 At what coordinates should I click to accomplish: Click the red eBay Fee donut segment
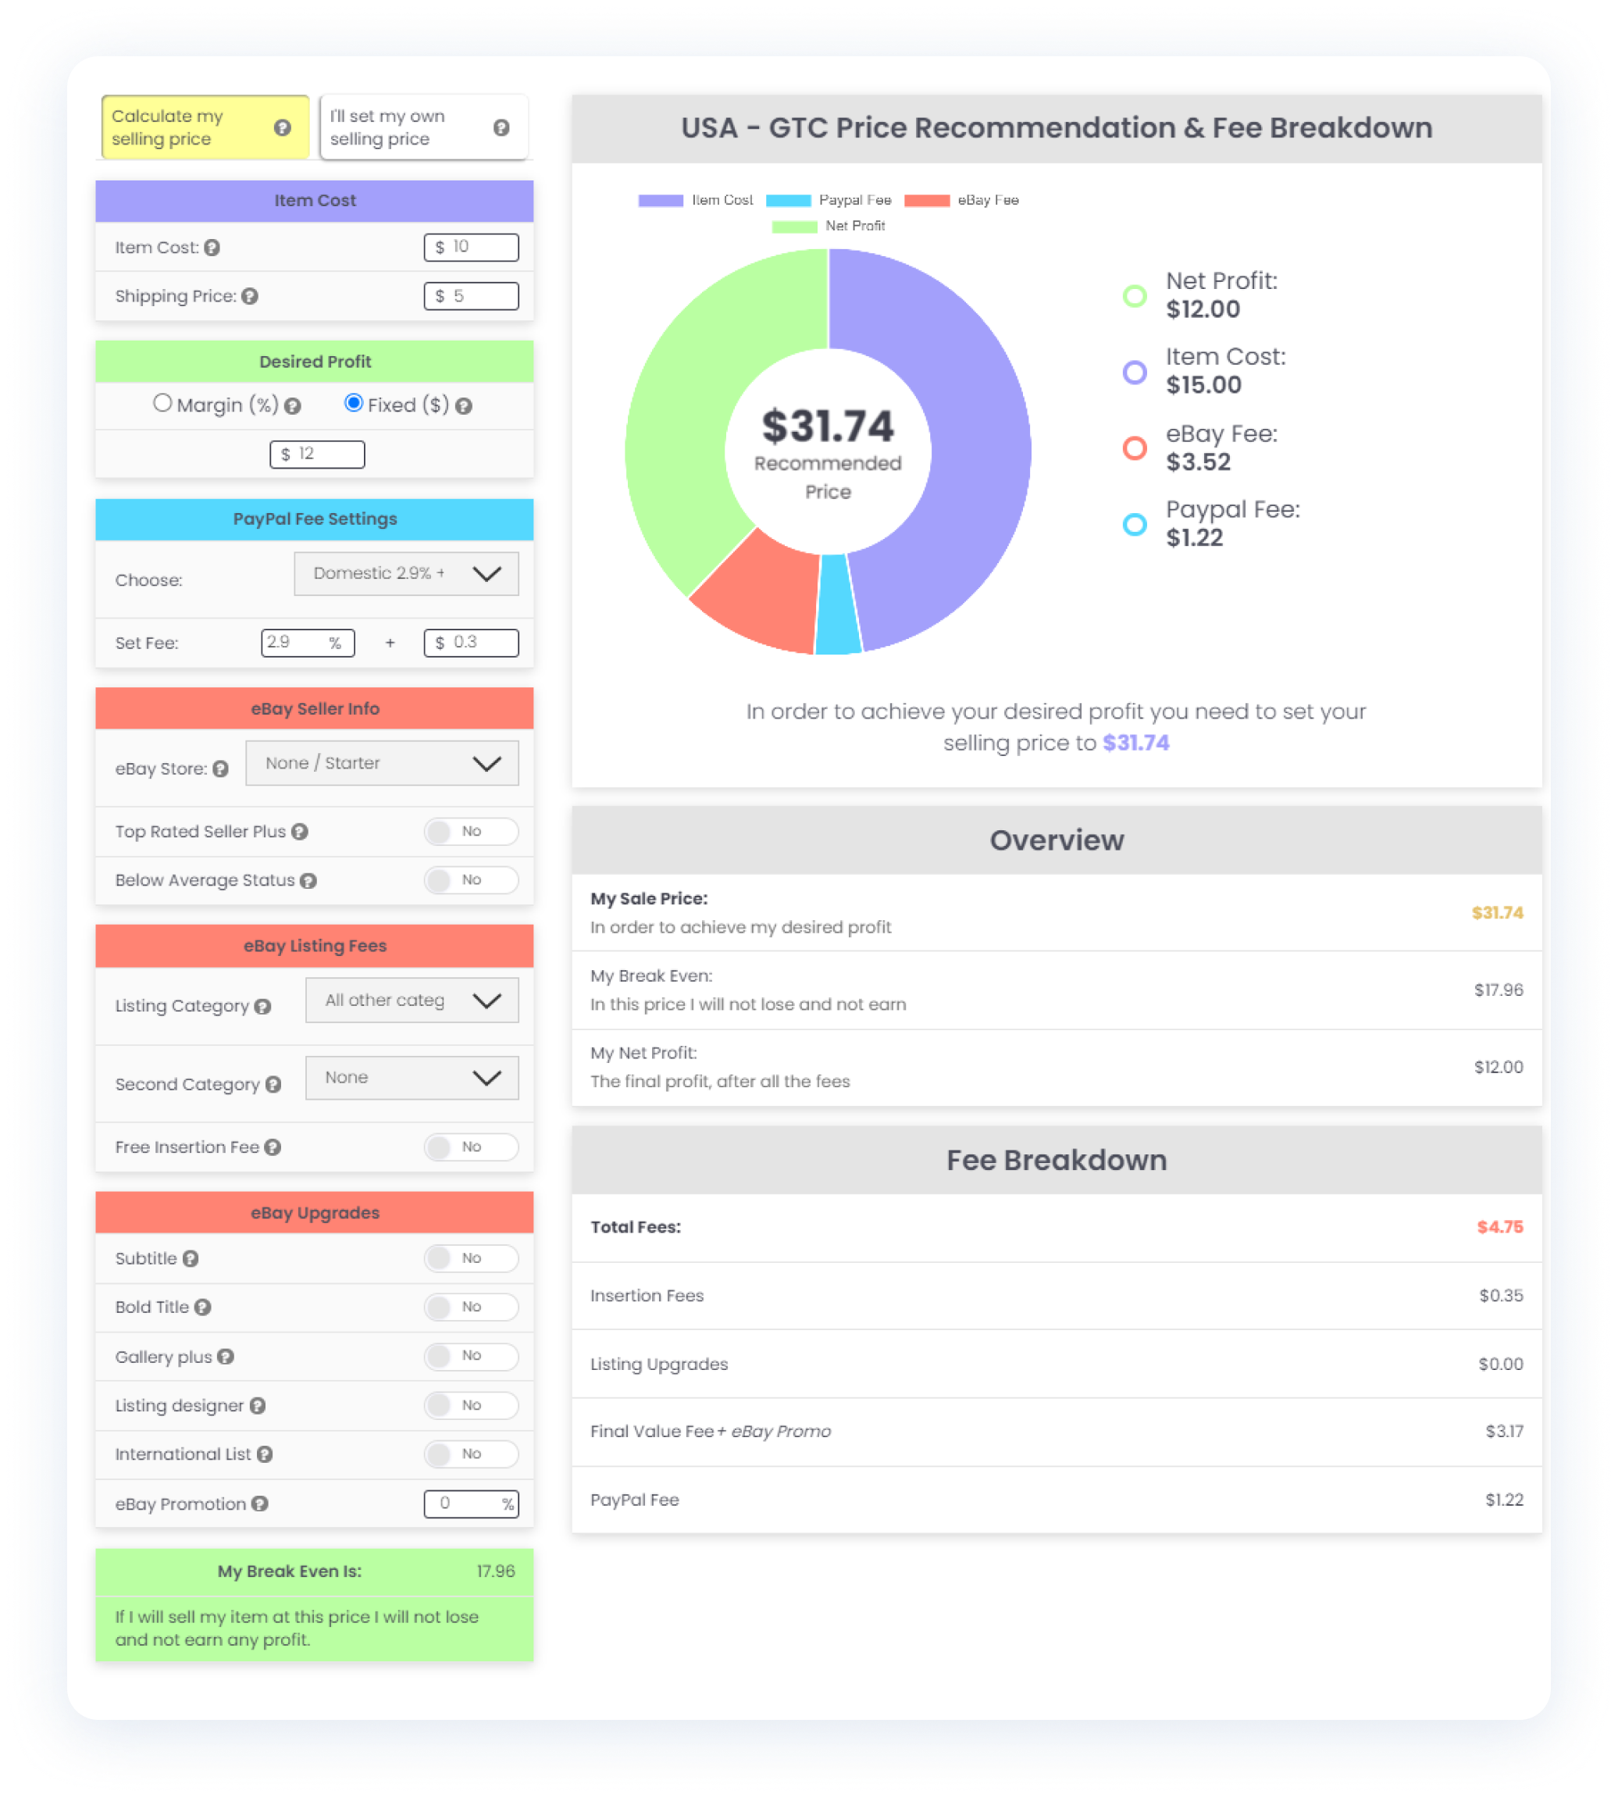click(x=764, y=596)
